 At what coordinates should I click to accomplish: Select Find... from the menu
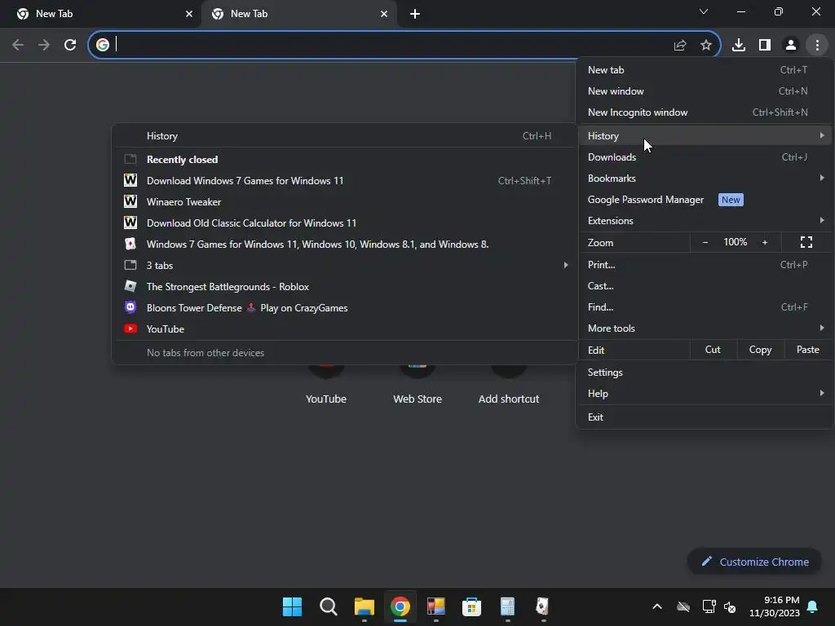[705, 307]
